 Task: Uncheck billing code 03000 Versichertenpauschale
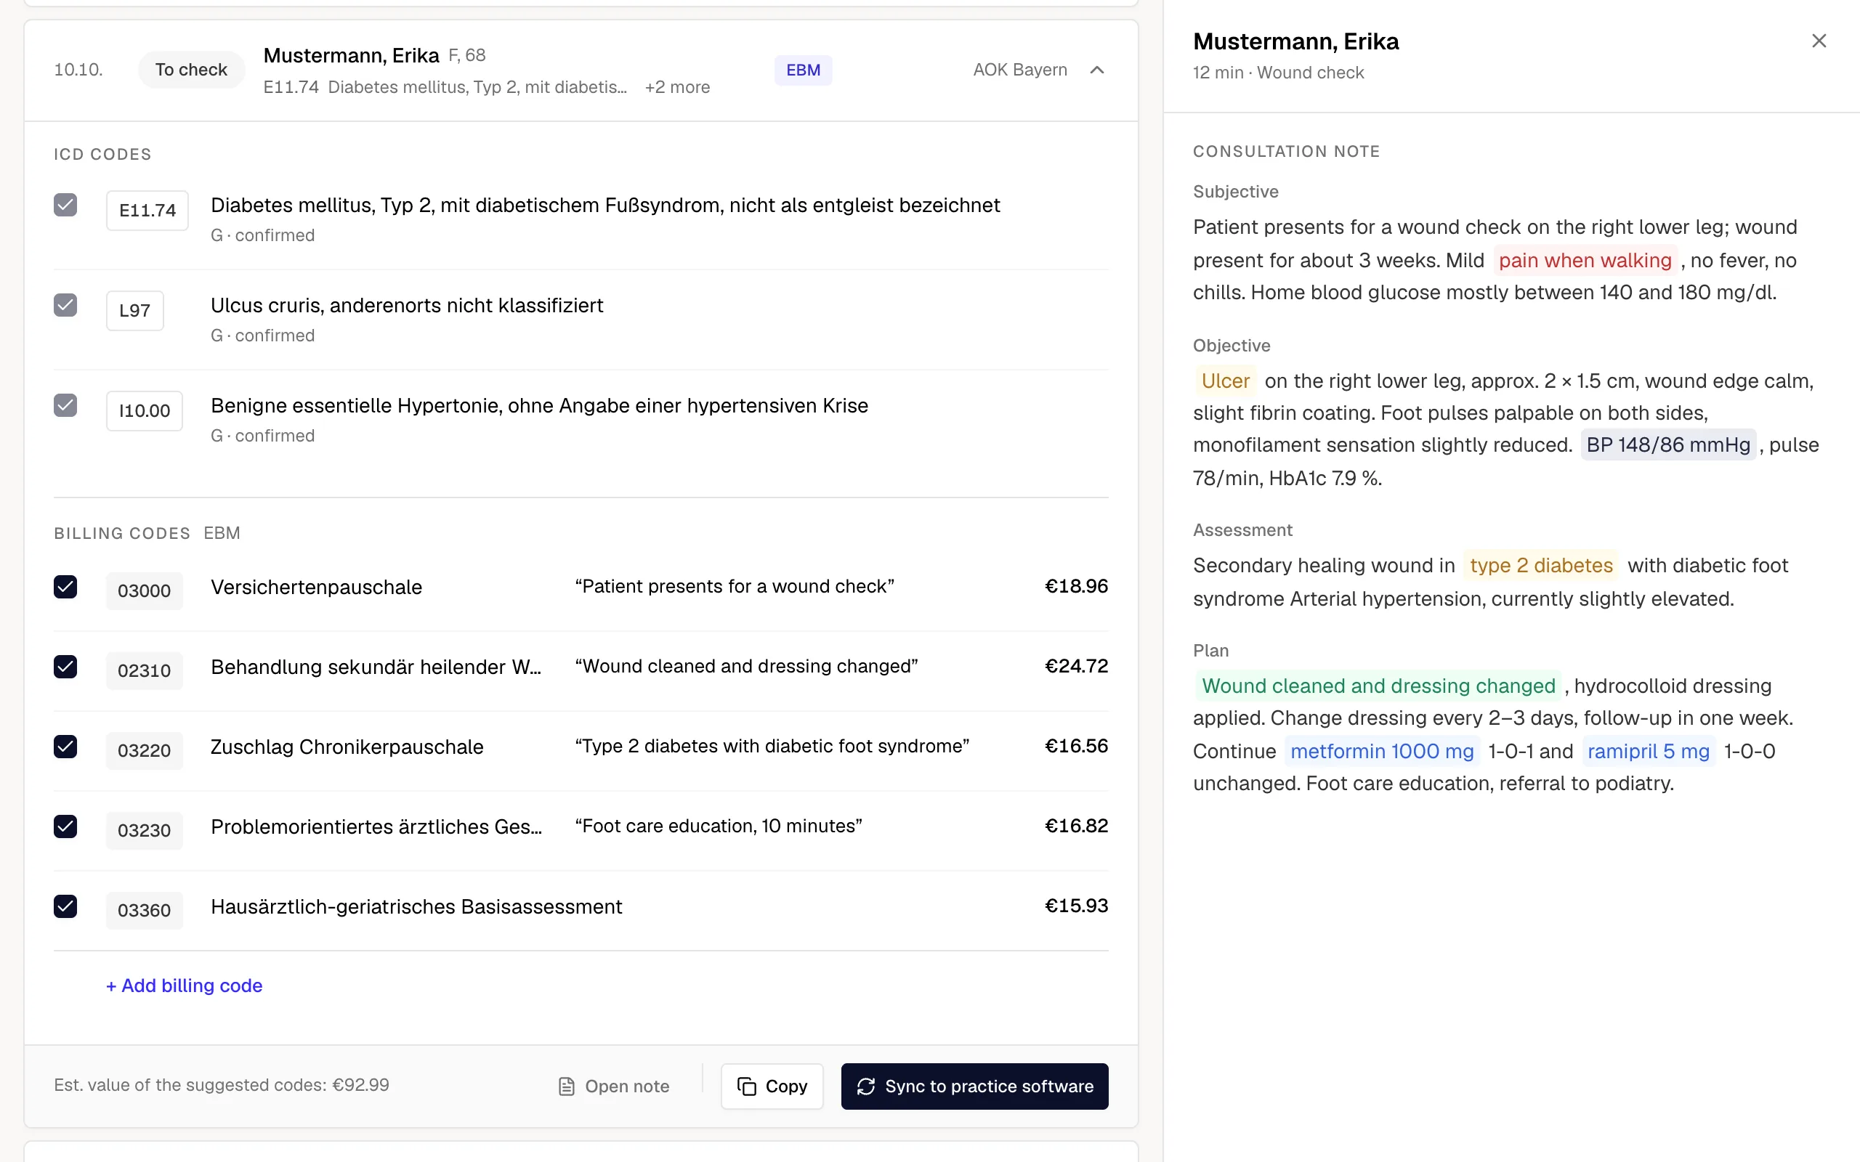pyautogui.click(x=65, y=586)
